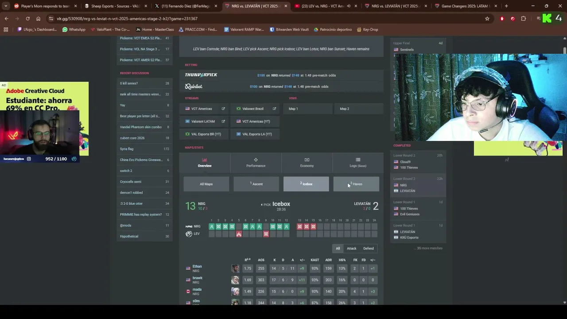Open LEVIATÁN vs KRÜ Esports match

click(418, 232)
